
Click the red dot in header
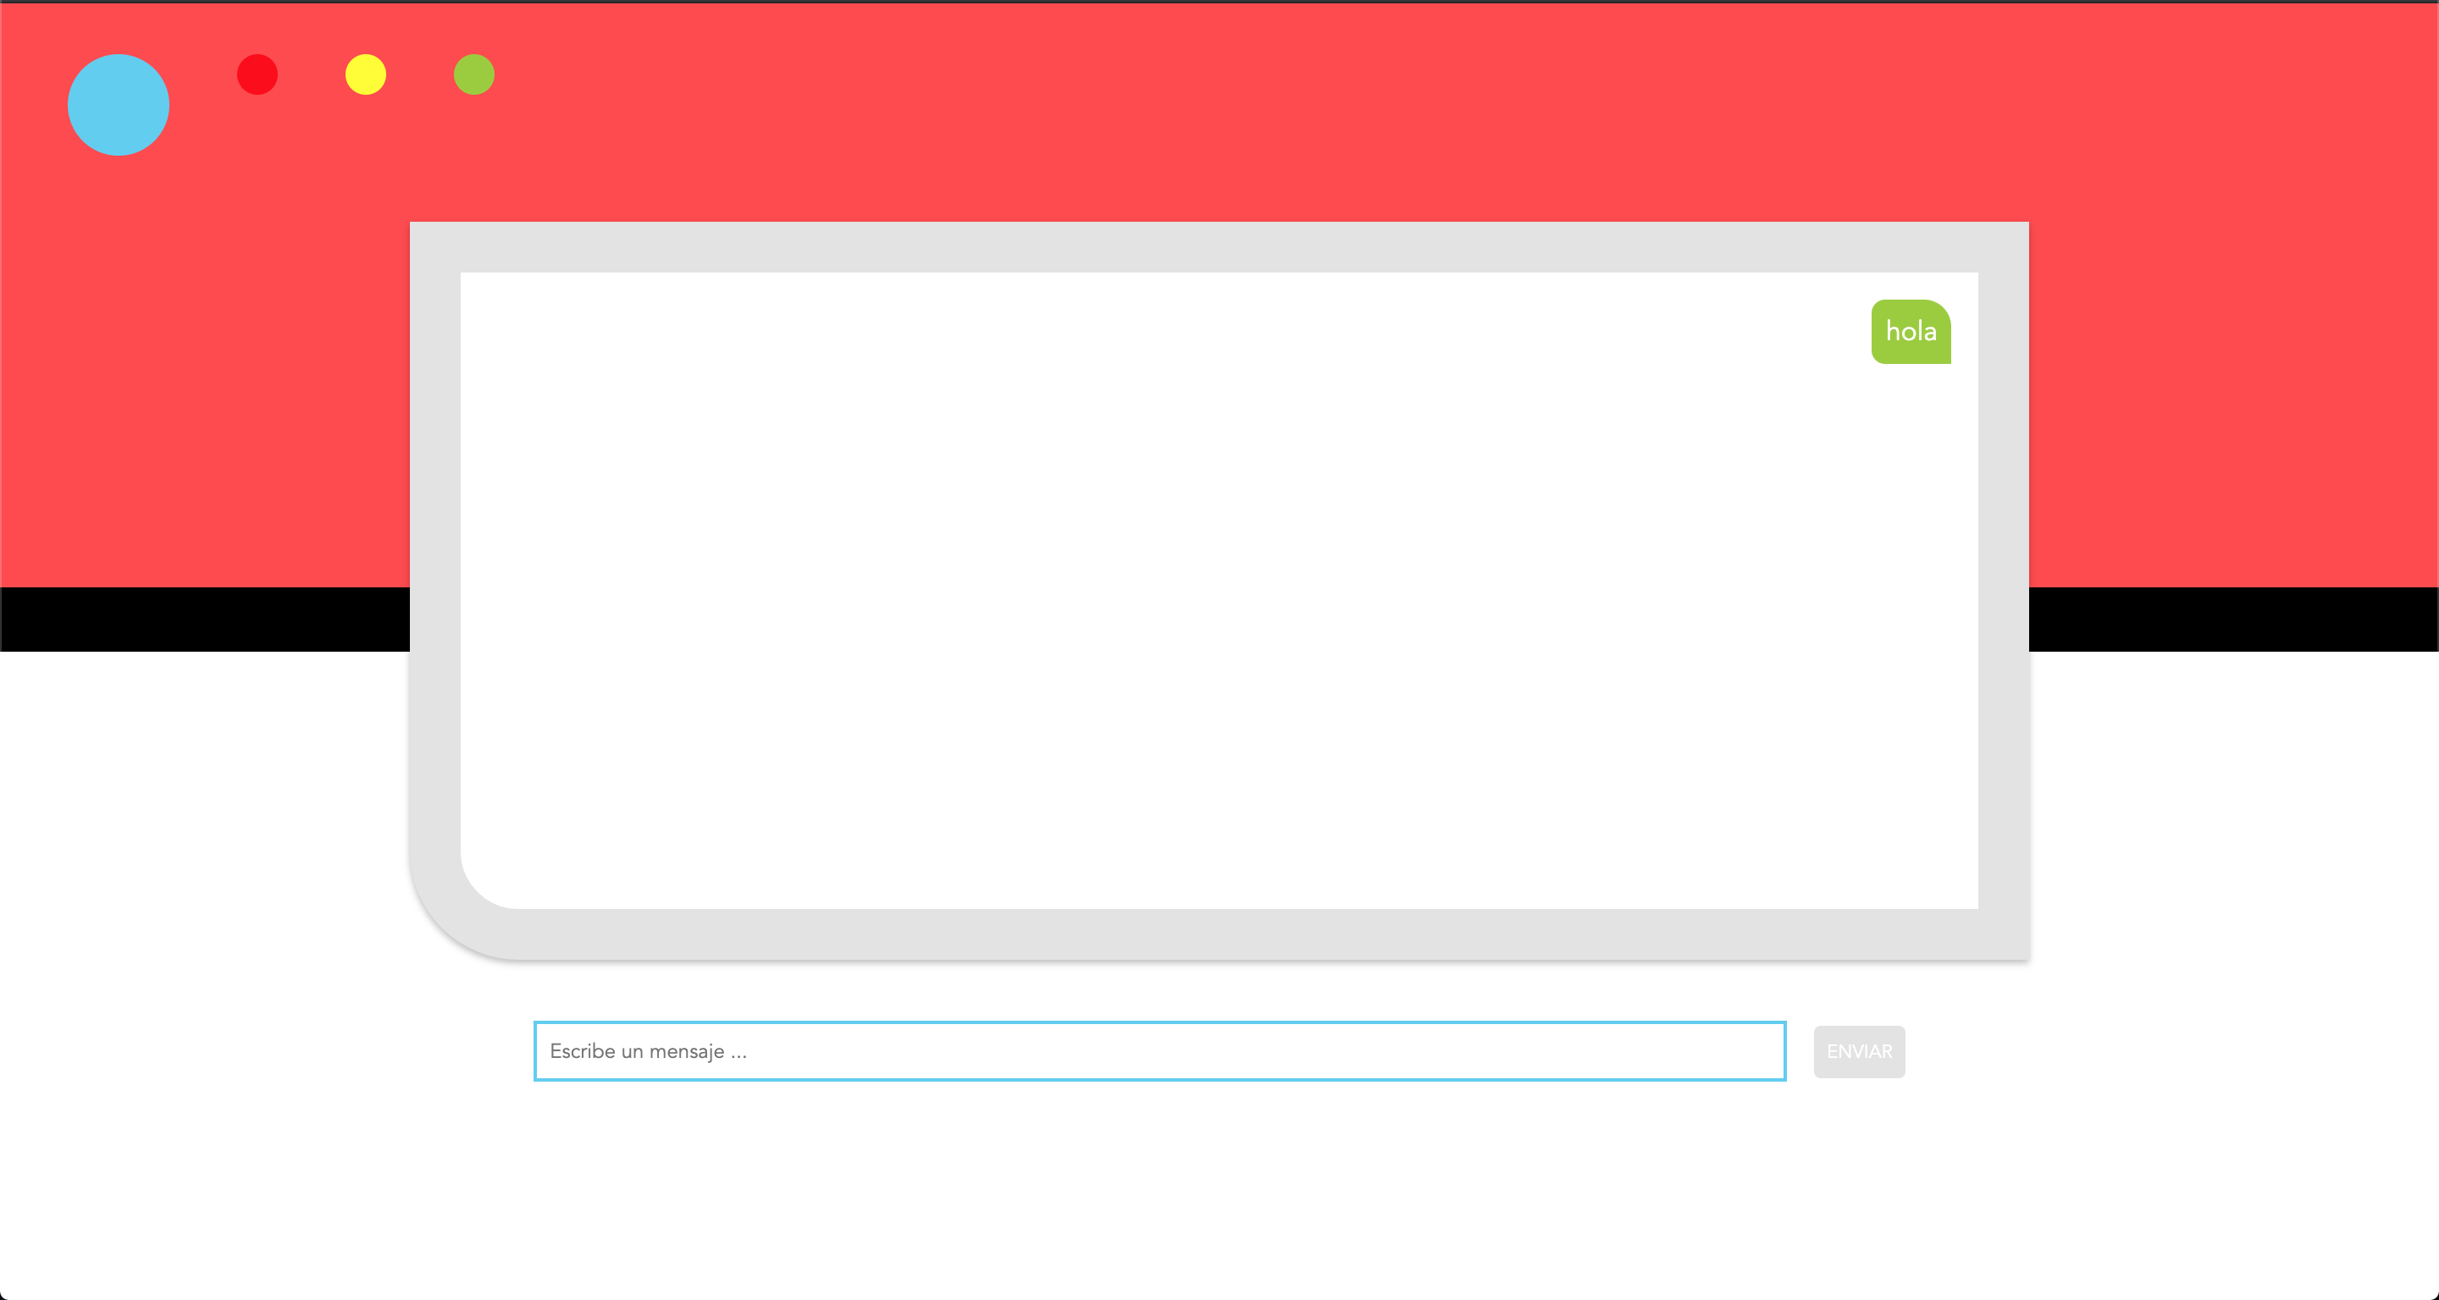[257, 74]
